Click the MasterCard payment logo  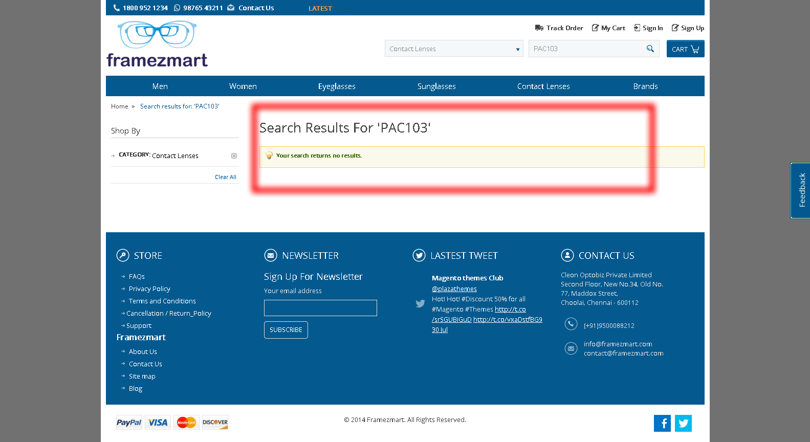pos(186,422)
